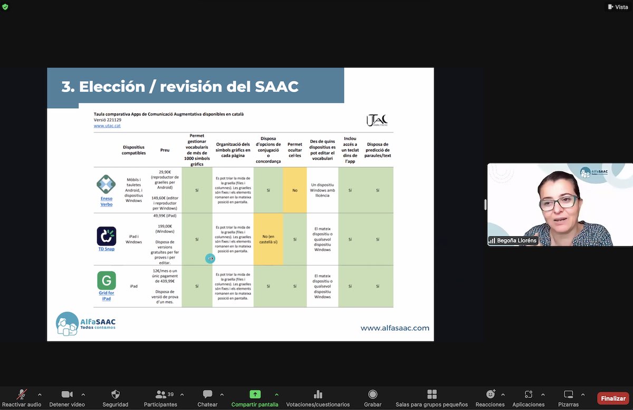This screenshot has width=633, height=410.
Task: Click 'iPad i Windows' device cell
Action: 134,239
